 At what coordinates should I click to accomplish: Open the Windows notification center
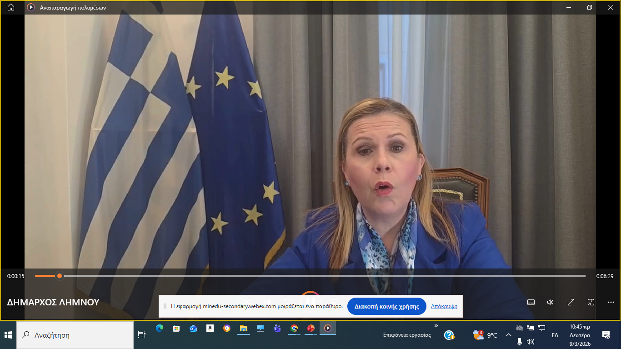(606, 335)
